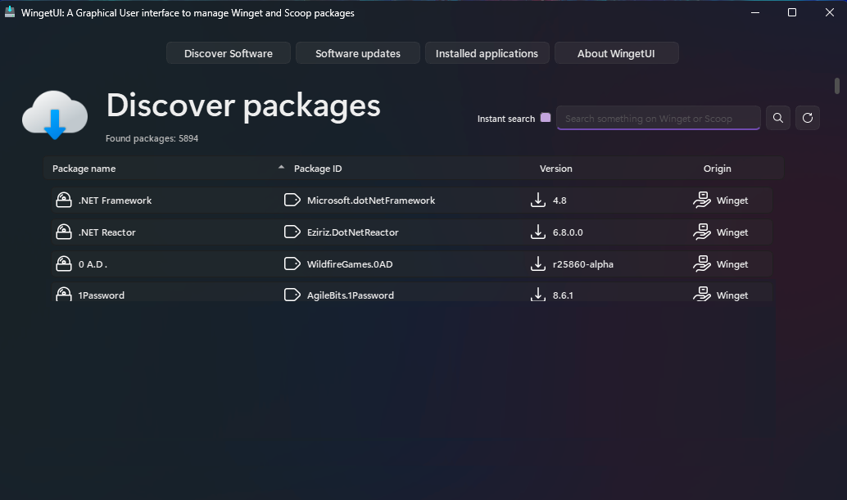Click the download icon next to r25860-alpha
Viewport: 847px width, 500px height.
click(538, 264)
